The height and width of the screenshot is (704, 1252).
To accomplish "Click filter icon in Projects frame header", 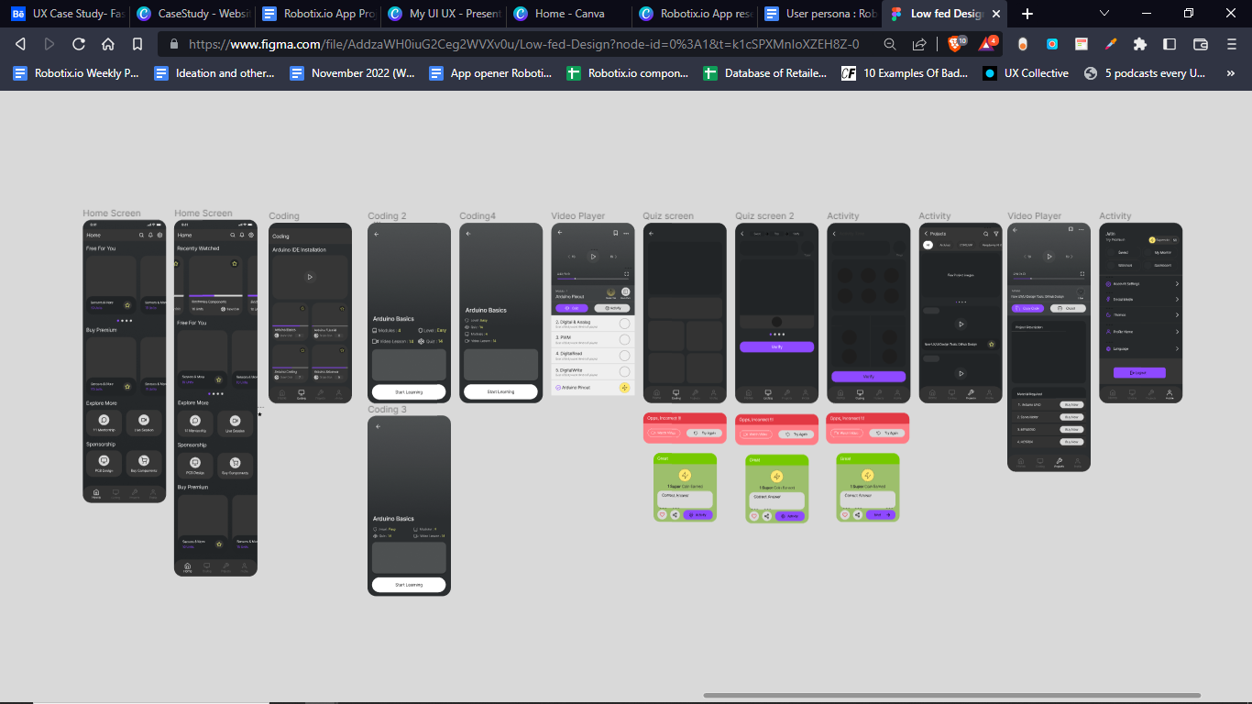I will click(995, 234).
